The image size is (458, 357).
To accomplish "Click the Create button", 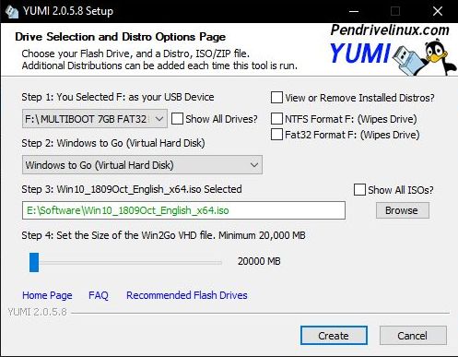I will click(334, 336).
